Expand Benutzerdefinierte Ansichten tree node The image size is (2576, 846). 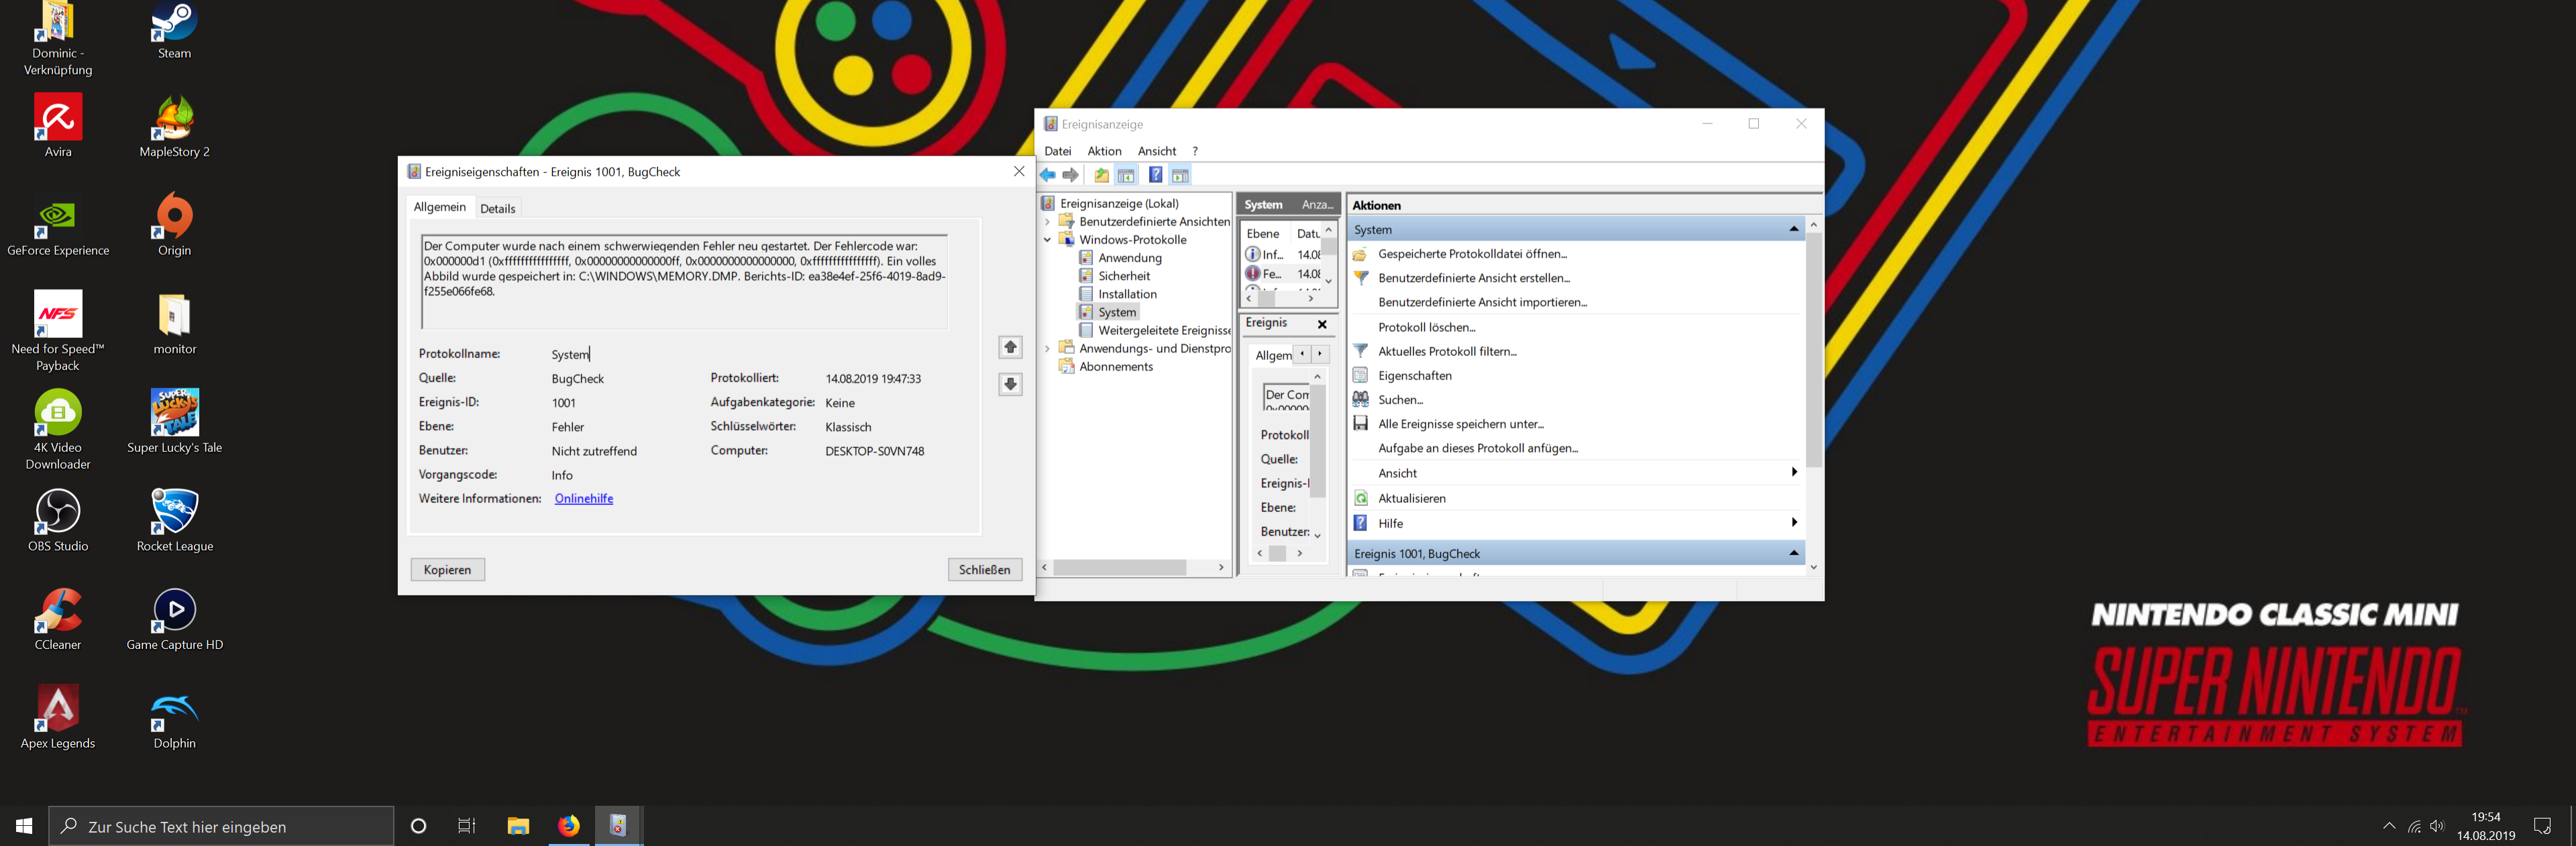tap(1047, 222)
